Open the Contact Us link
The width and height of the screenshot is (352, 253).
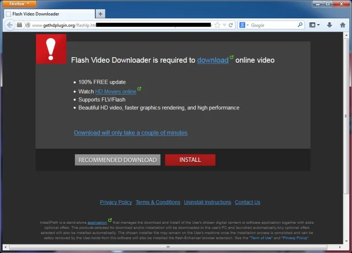tap(247, 202)
